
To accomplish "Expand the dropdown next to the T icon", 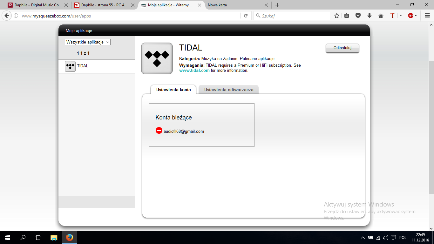I will 401,16.
